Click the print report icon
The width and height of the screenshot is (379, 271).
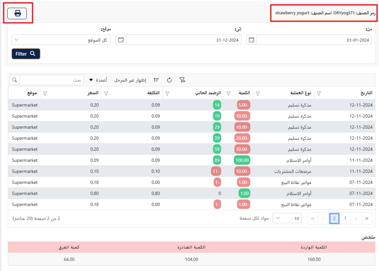(17, 13)
